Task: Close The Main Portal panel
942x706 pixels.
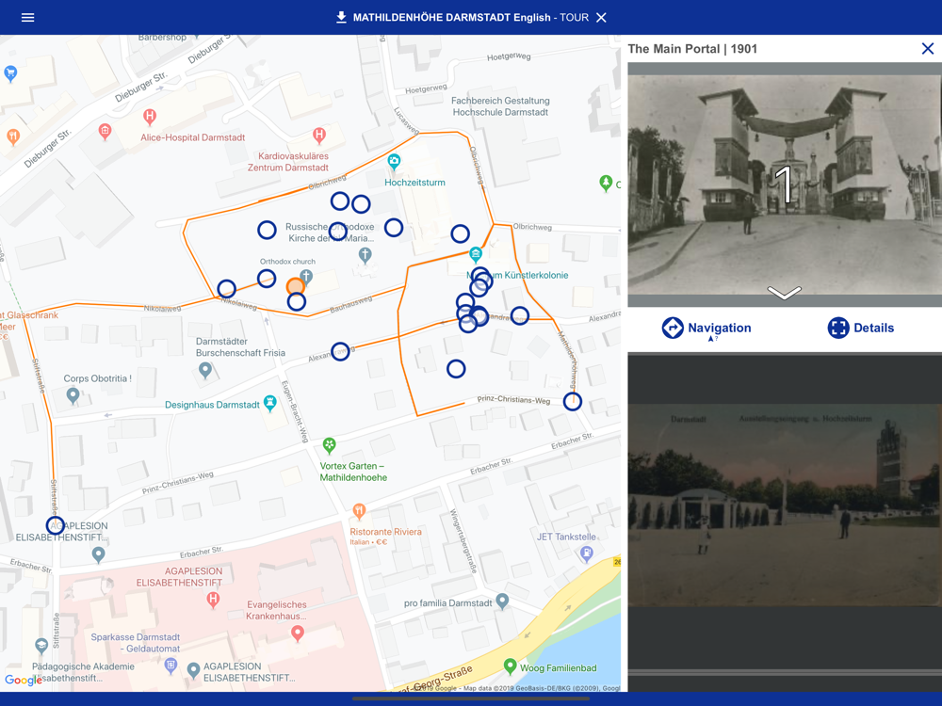Action: (928, 49)
